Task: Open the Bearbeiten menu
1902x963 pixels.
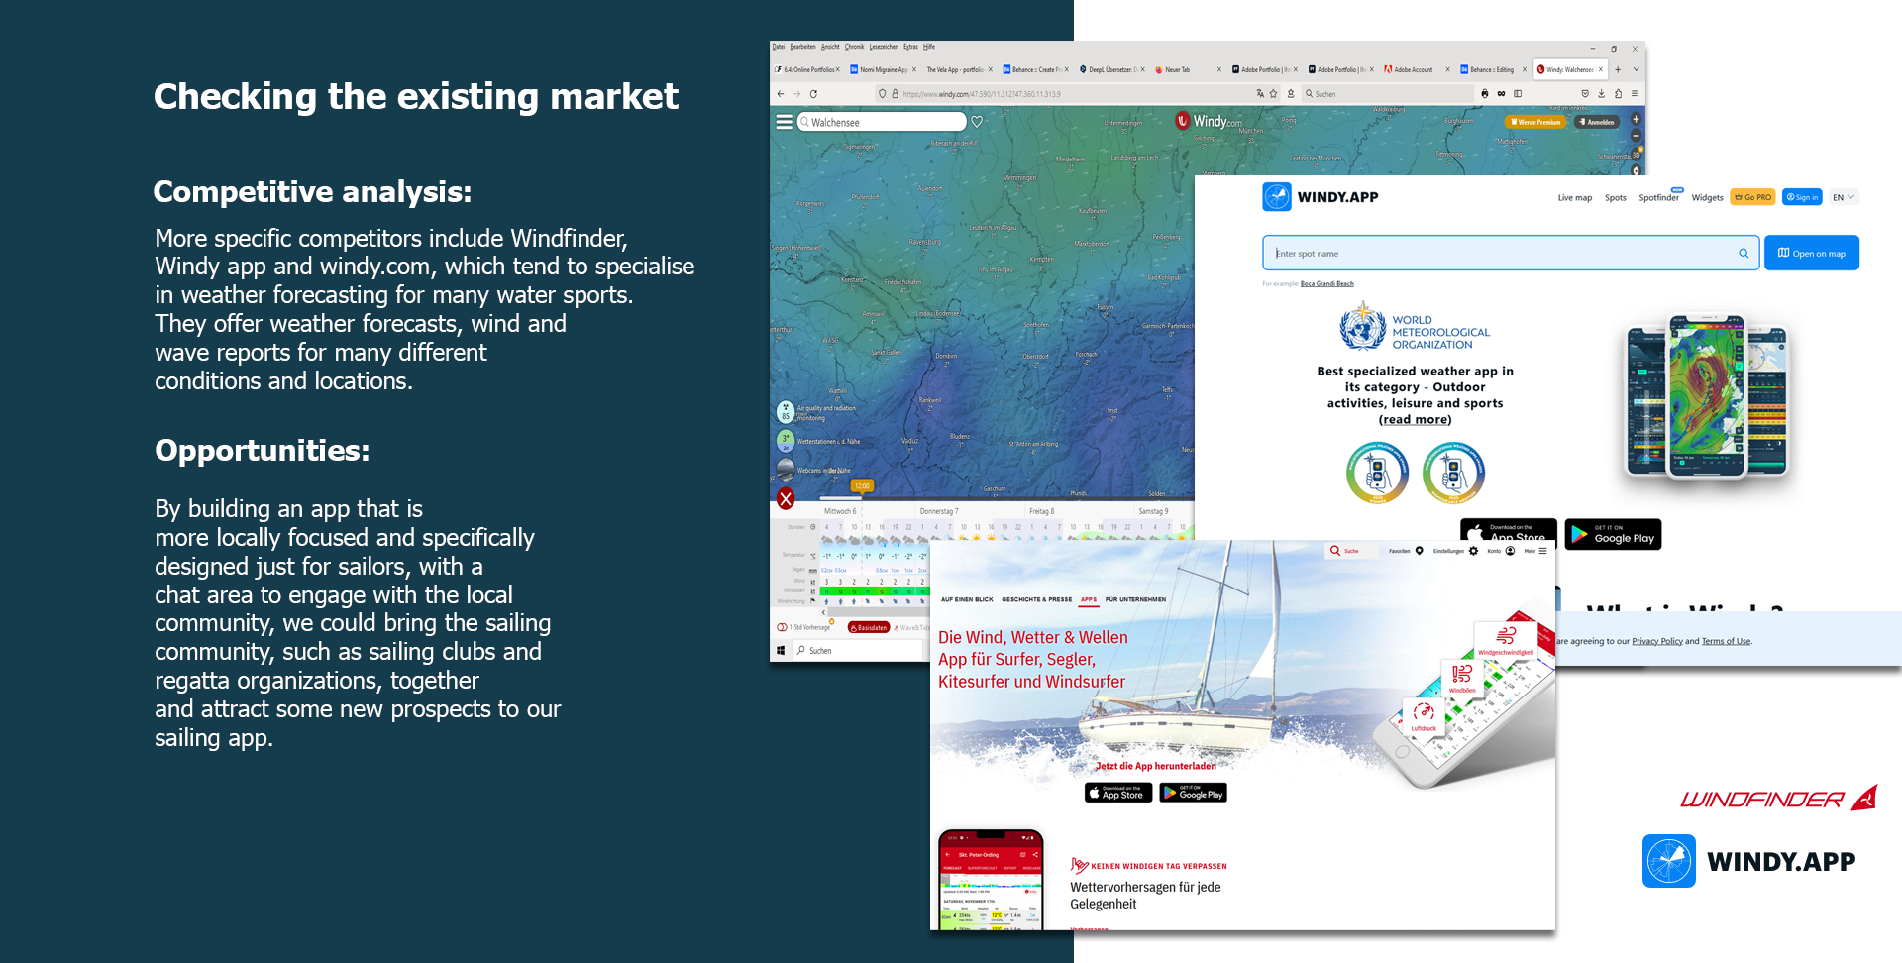Action: (802, 47)
